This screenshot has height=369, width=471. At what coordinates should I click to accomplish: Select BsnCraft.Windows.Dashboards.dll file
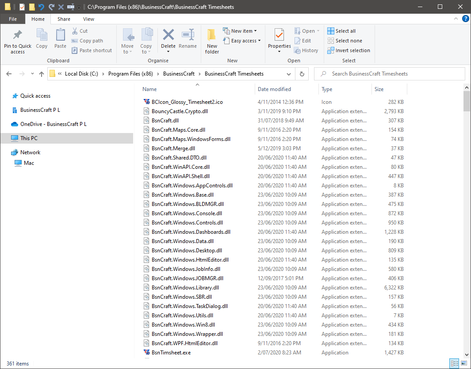tap(191, 232)
